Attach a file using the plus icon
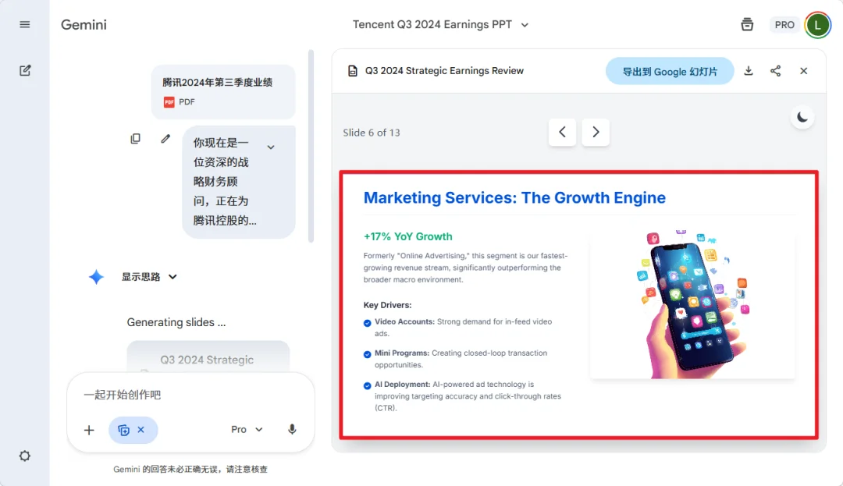This screenshot has height=486, width=843. [x=88, y=429]
